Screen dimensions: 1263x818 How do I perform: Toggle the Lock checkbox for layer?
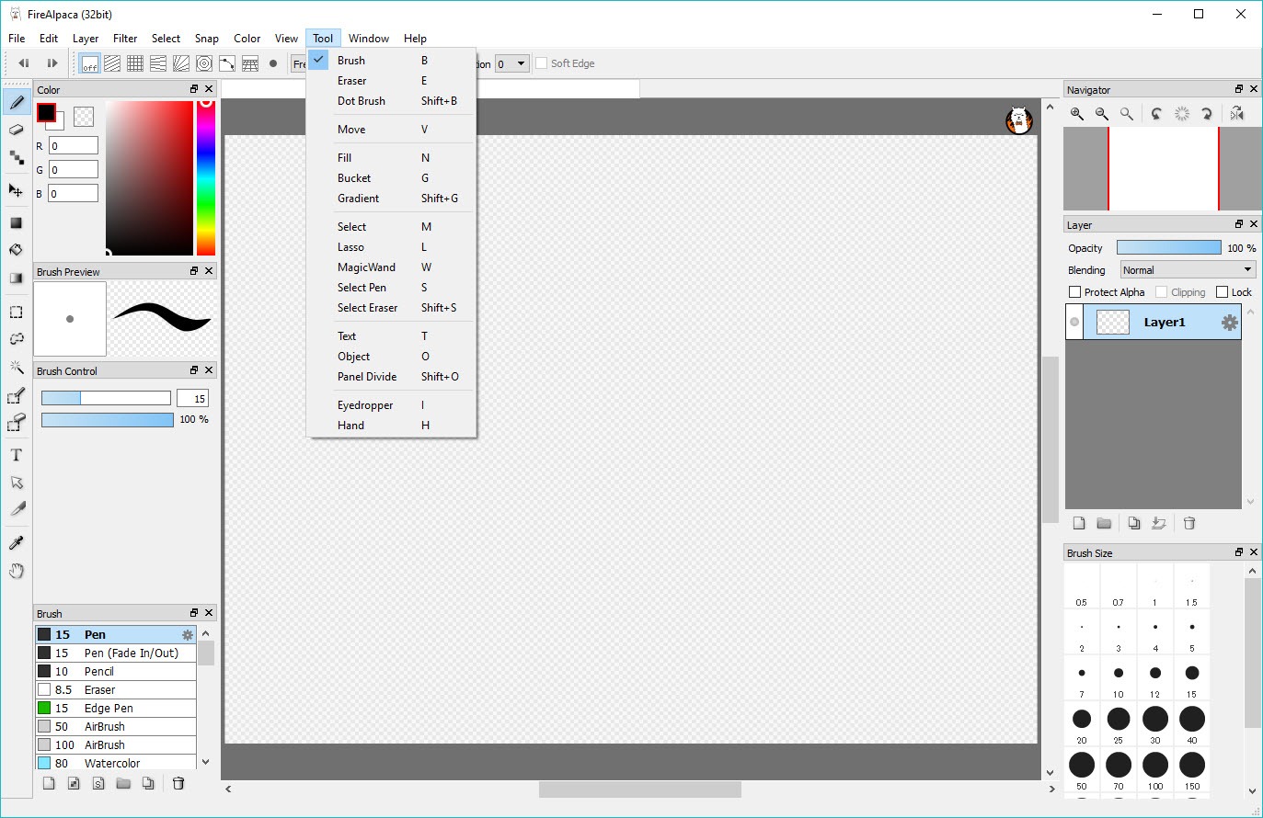point(1222,292)
